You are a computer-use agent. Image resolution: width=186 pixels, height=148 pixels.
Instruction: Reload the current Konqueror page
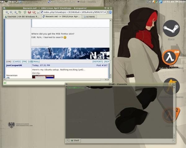pyautogui.click(x=25, y=12)
